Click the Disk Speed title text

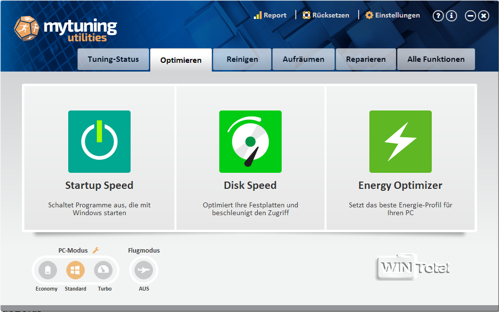coord(250,185)
